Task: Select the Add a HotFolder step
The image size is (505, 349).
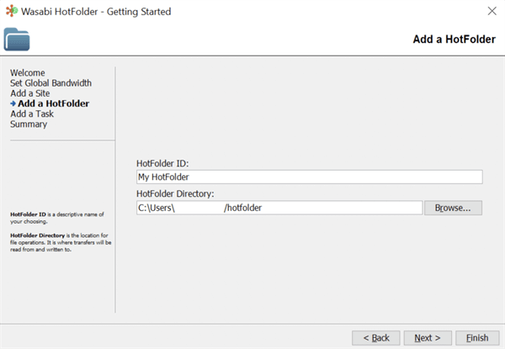Action: click(x=54, y=103)
